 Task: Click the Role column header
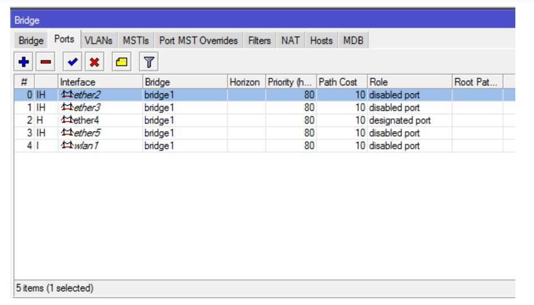(x=409, y=82)
